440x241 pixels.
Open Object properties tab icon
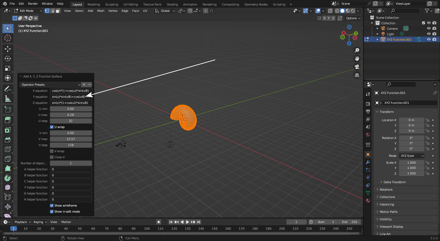368,154
